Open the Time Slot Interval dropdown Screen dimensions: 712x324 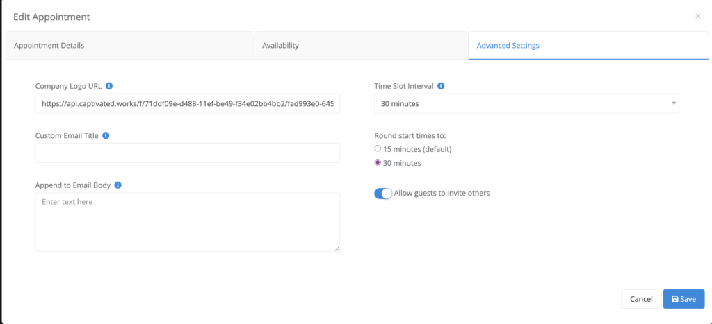(x=526, y=104)
